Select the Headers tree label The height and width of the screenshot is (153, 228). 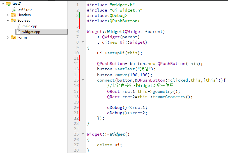(x=24, y=15)
